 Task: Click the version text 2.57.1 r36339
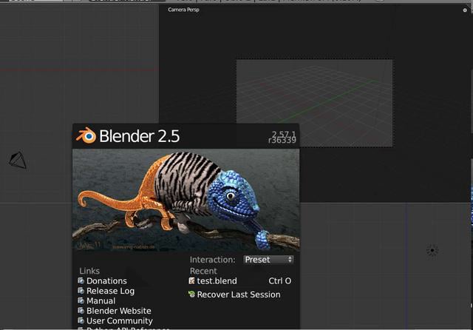[x=282, y=137]
